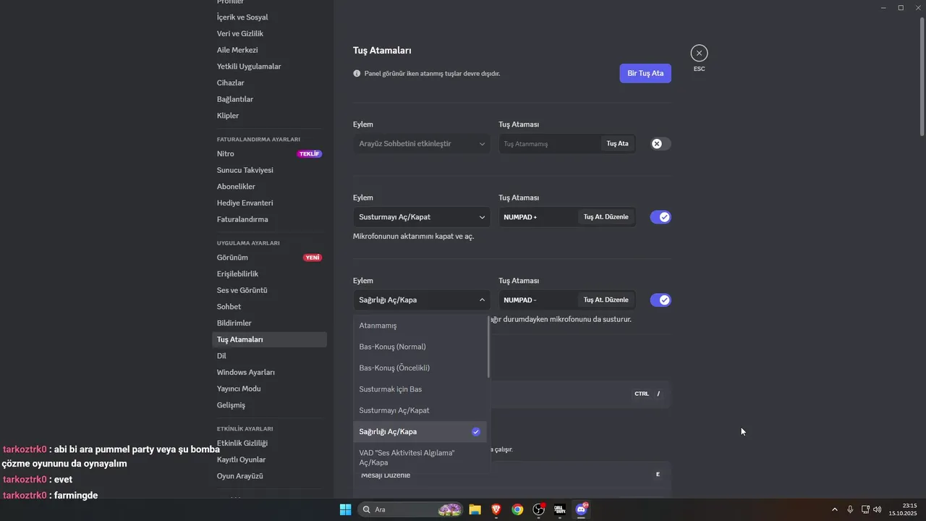Click taskbar clock and date
The height and width of the screenshot is (521, 926).
click(x=903, y=509)
